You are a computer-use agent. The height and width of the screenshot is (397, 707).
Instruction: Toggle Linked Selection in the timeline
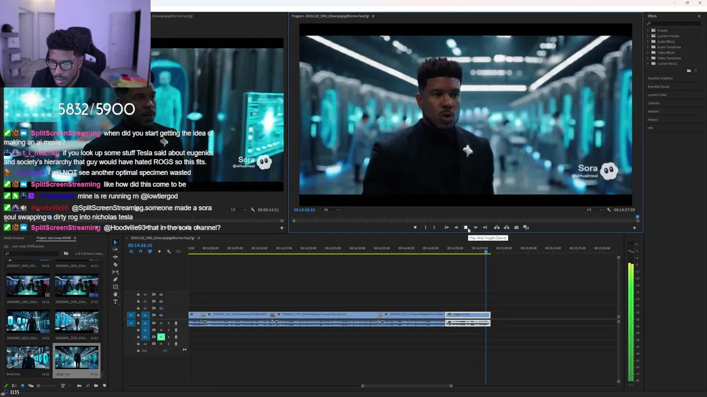tap(150, 251)
